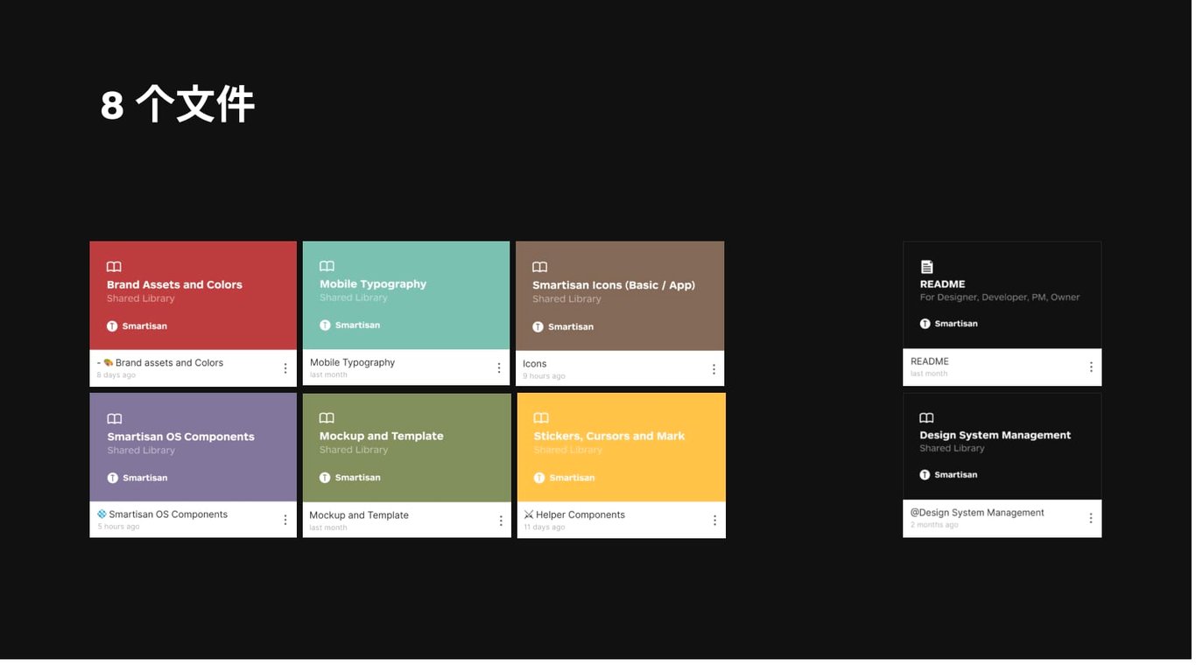This screenshot has height=672, width=1196.
Task: Click the book icon on Mockup and Template card
Action: point(327,418)
